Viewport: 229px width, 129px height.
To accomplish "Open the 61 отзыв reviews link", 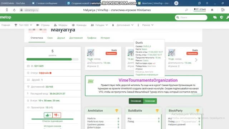I will (x=200, y=9).
